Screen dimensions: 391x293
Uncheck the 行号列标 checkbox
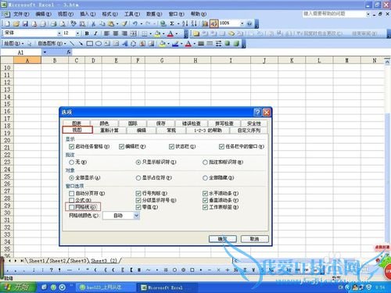[138, 194]
